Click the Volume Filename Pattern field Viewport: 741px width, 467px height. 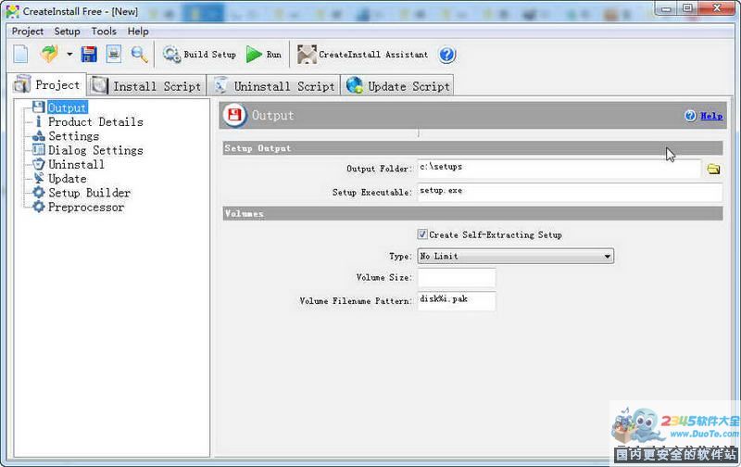457,301
